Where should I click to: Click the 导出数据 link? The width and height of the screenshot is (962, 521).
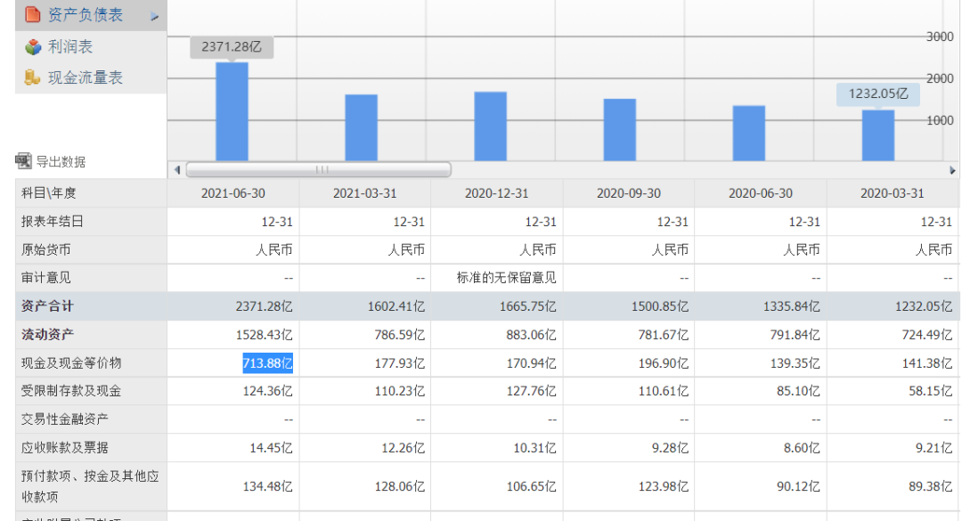[61, 161]
